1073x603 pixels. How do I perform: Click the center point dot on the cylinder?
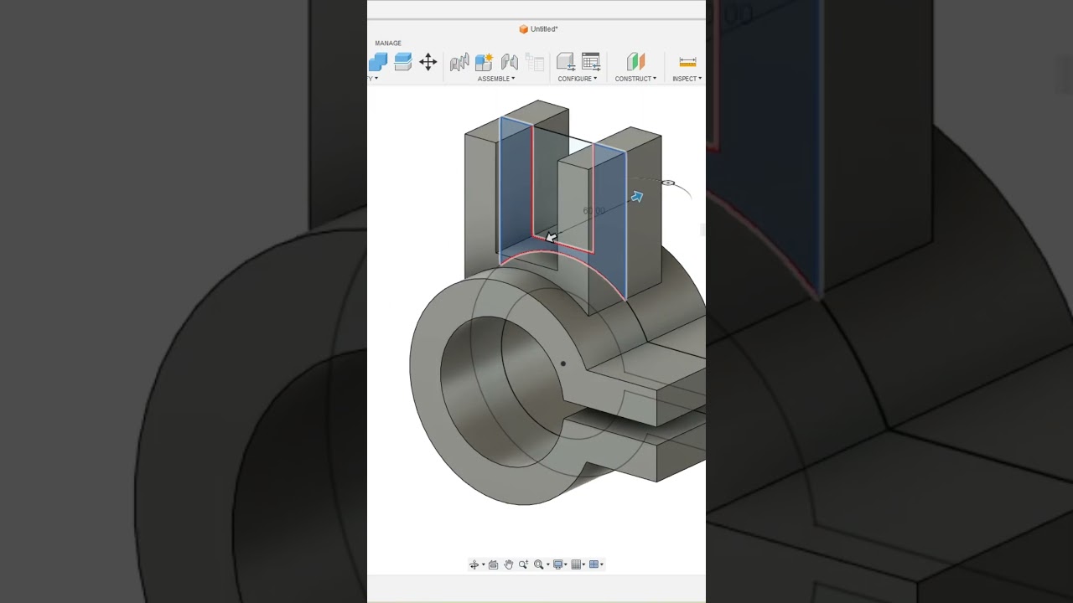click(x=563, y=363)
